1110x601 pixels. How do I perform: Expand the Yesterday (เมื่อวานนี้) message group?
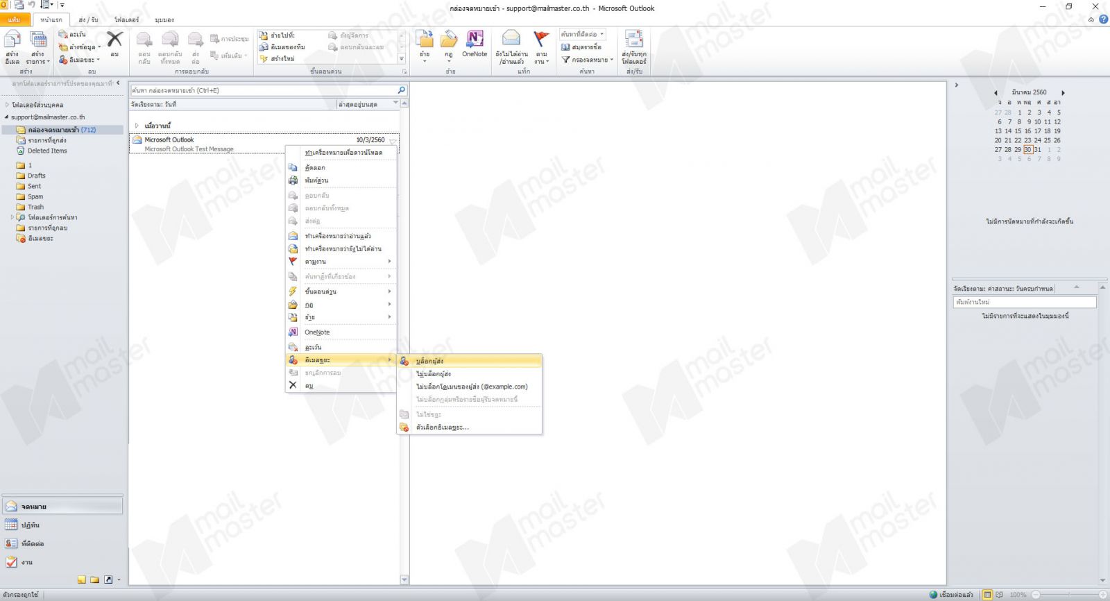pyautogui.click(x=137, y=126)
